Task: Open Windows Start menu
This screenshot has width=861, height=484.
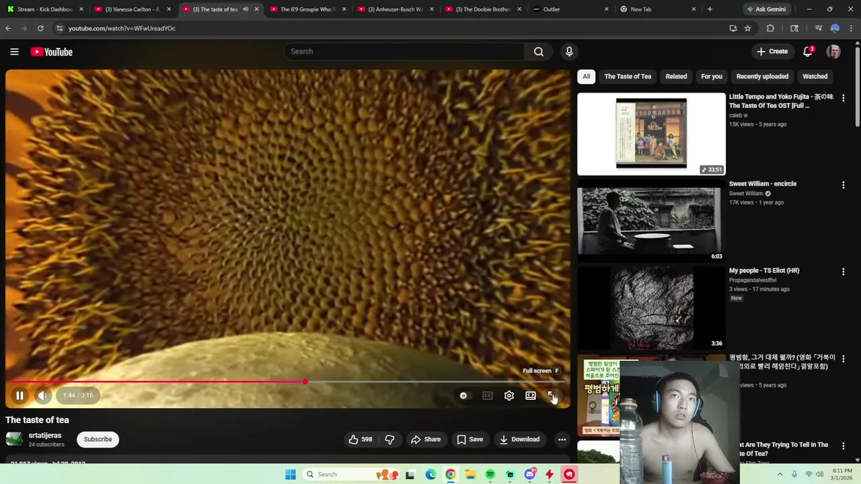Action: 290,475
